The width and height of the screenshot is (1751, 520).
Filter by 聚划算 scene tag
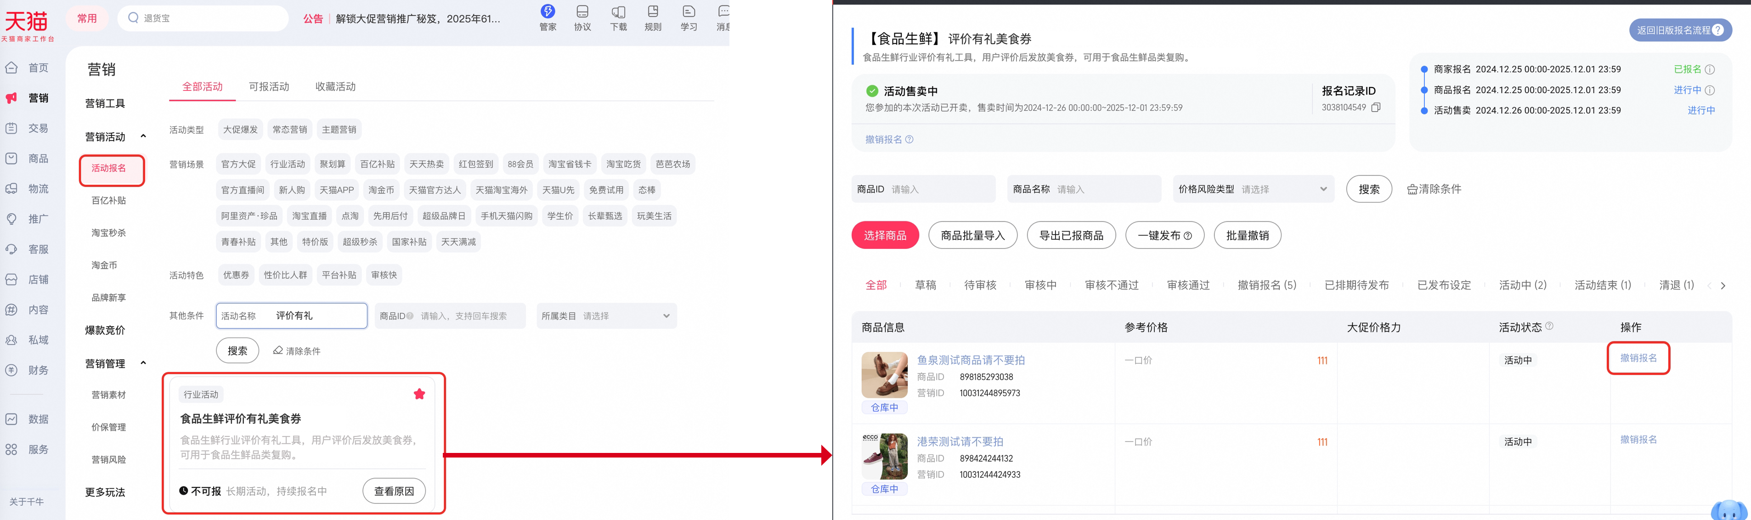(333, 164)
